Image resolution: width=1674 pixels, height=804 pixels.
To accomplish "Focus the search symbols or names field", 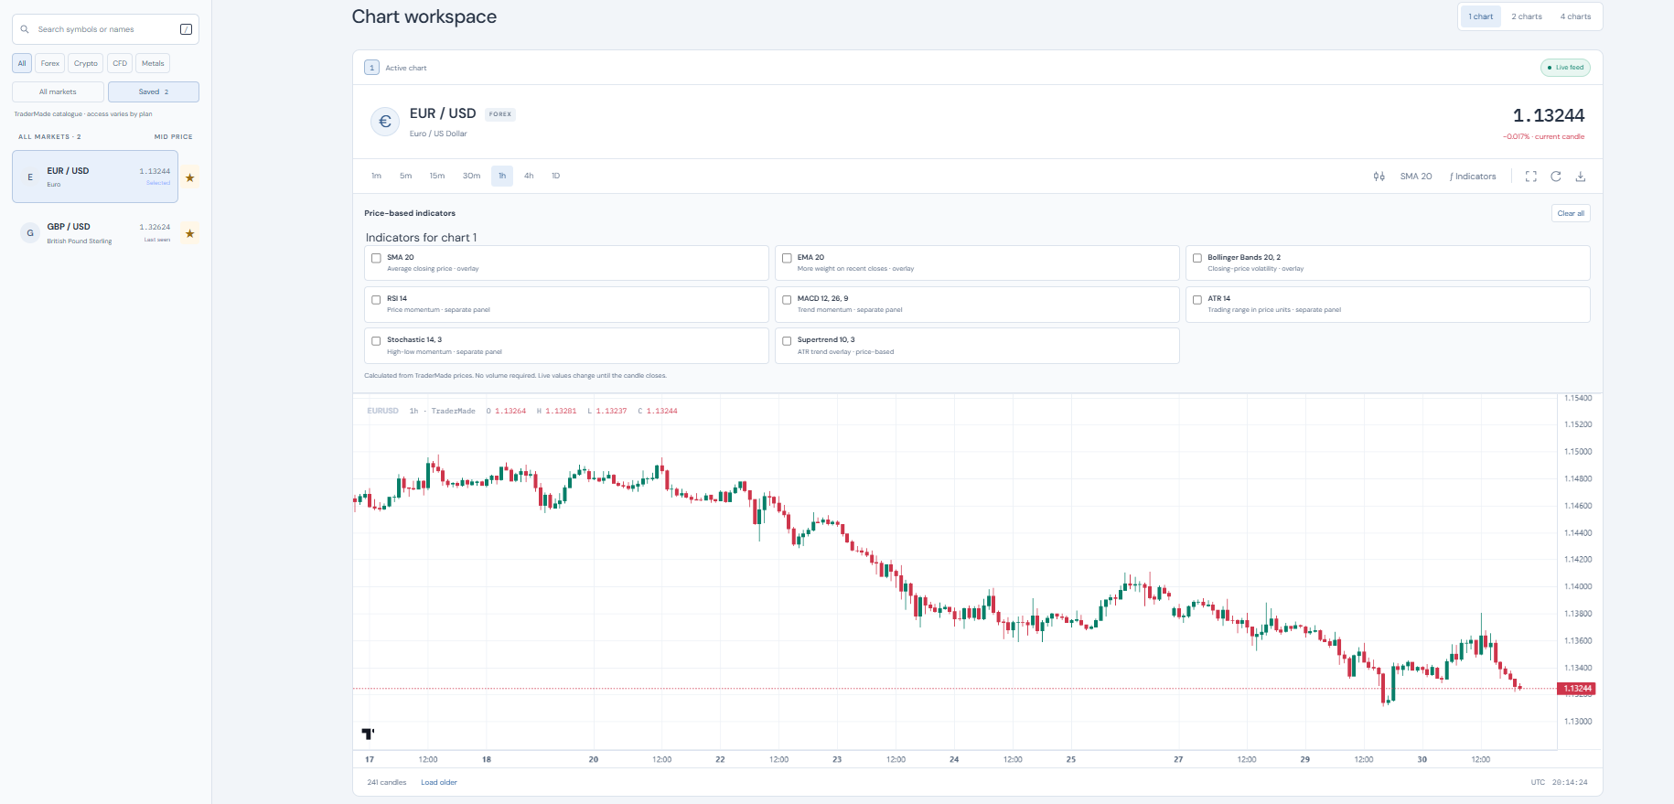I will pyautogui.click(x=105, y=29).
